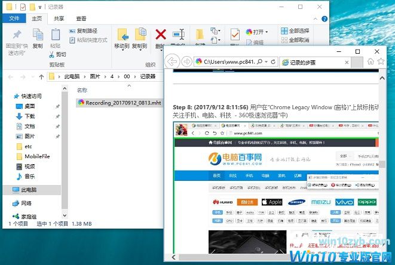Select etc folder in navigation pane

[x=24, y=146]
